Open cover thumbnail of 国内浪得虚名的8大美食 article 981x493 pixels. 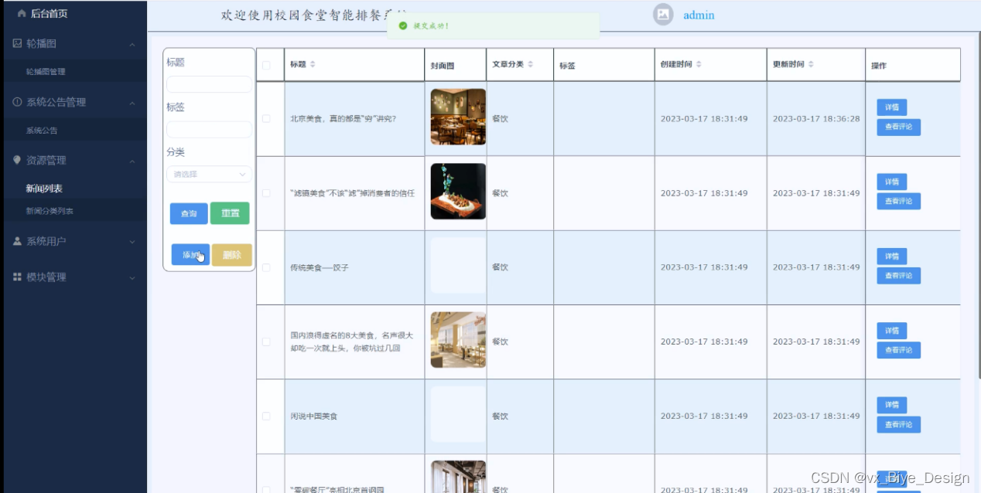pyautogui.click(x=458, y=339)
